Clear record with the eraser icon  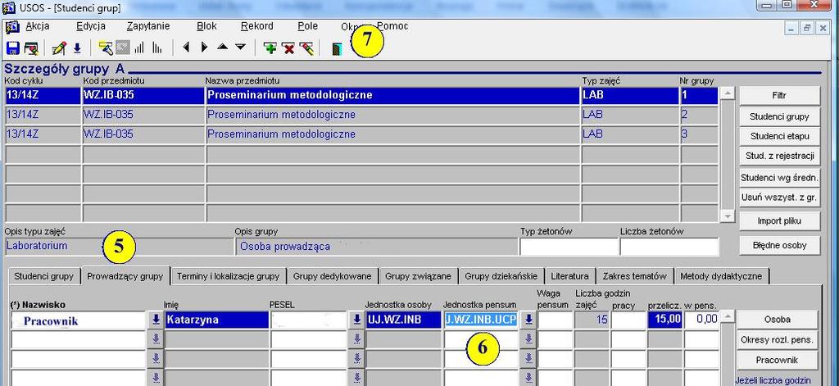pyautogui.click(x=306, y=48)
